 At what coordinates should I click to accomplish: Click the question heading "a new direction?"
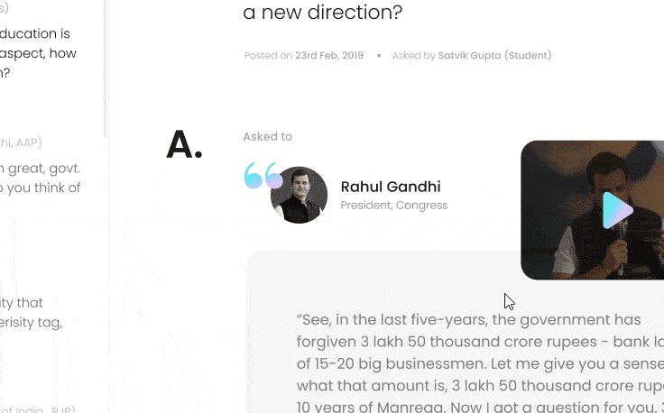322,13
